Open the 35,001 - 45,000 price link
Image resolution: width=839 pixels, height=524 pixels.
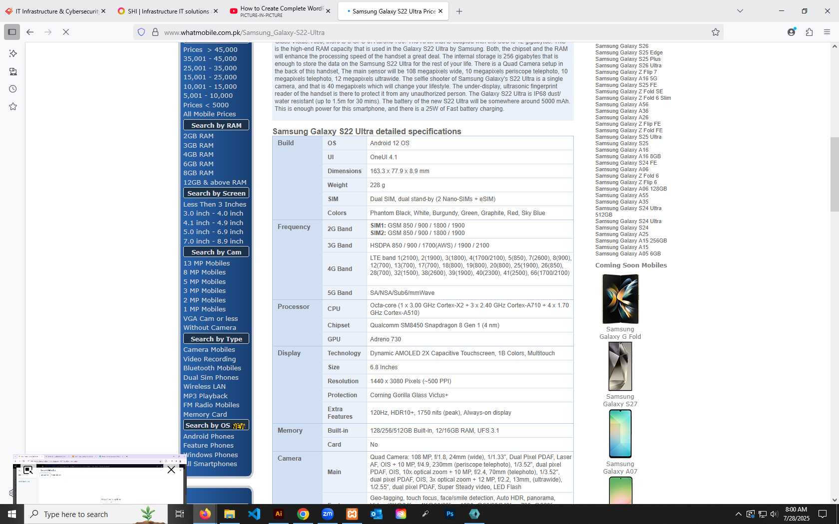(x=210, y=58)
